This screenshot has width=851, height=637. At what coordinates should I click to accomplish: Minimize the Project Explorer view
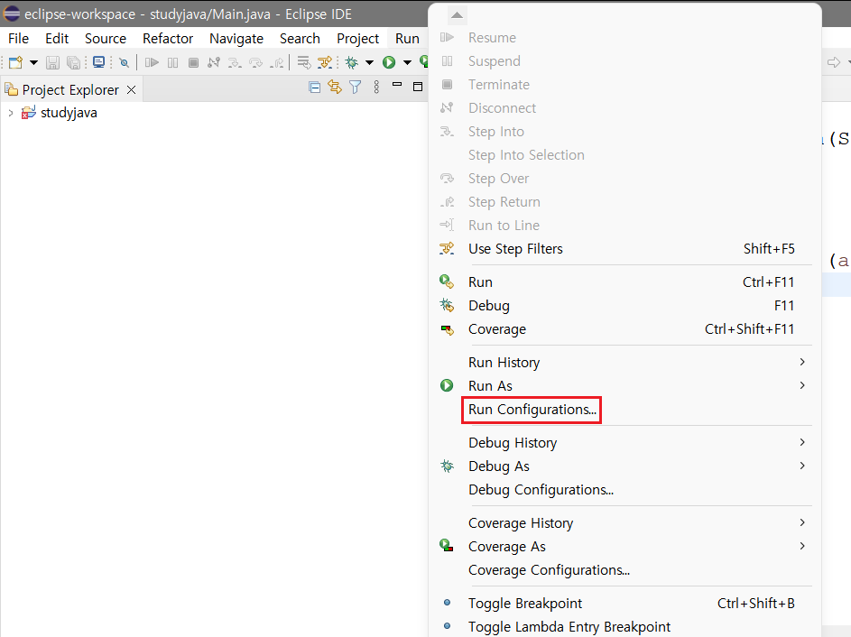397,86
